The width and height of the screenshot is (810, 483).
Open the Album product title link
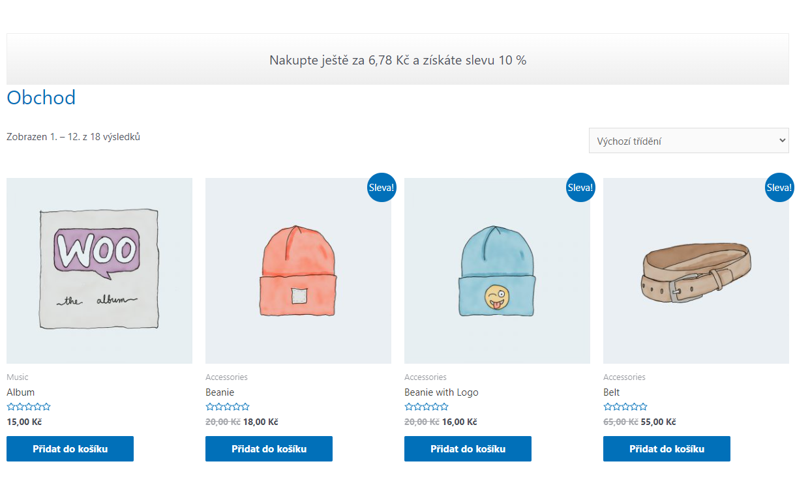click(20, 392)
